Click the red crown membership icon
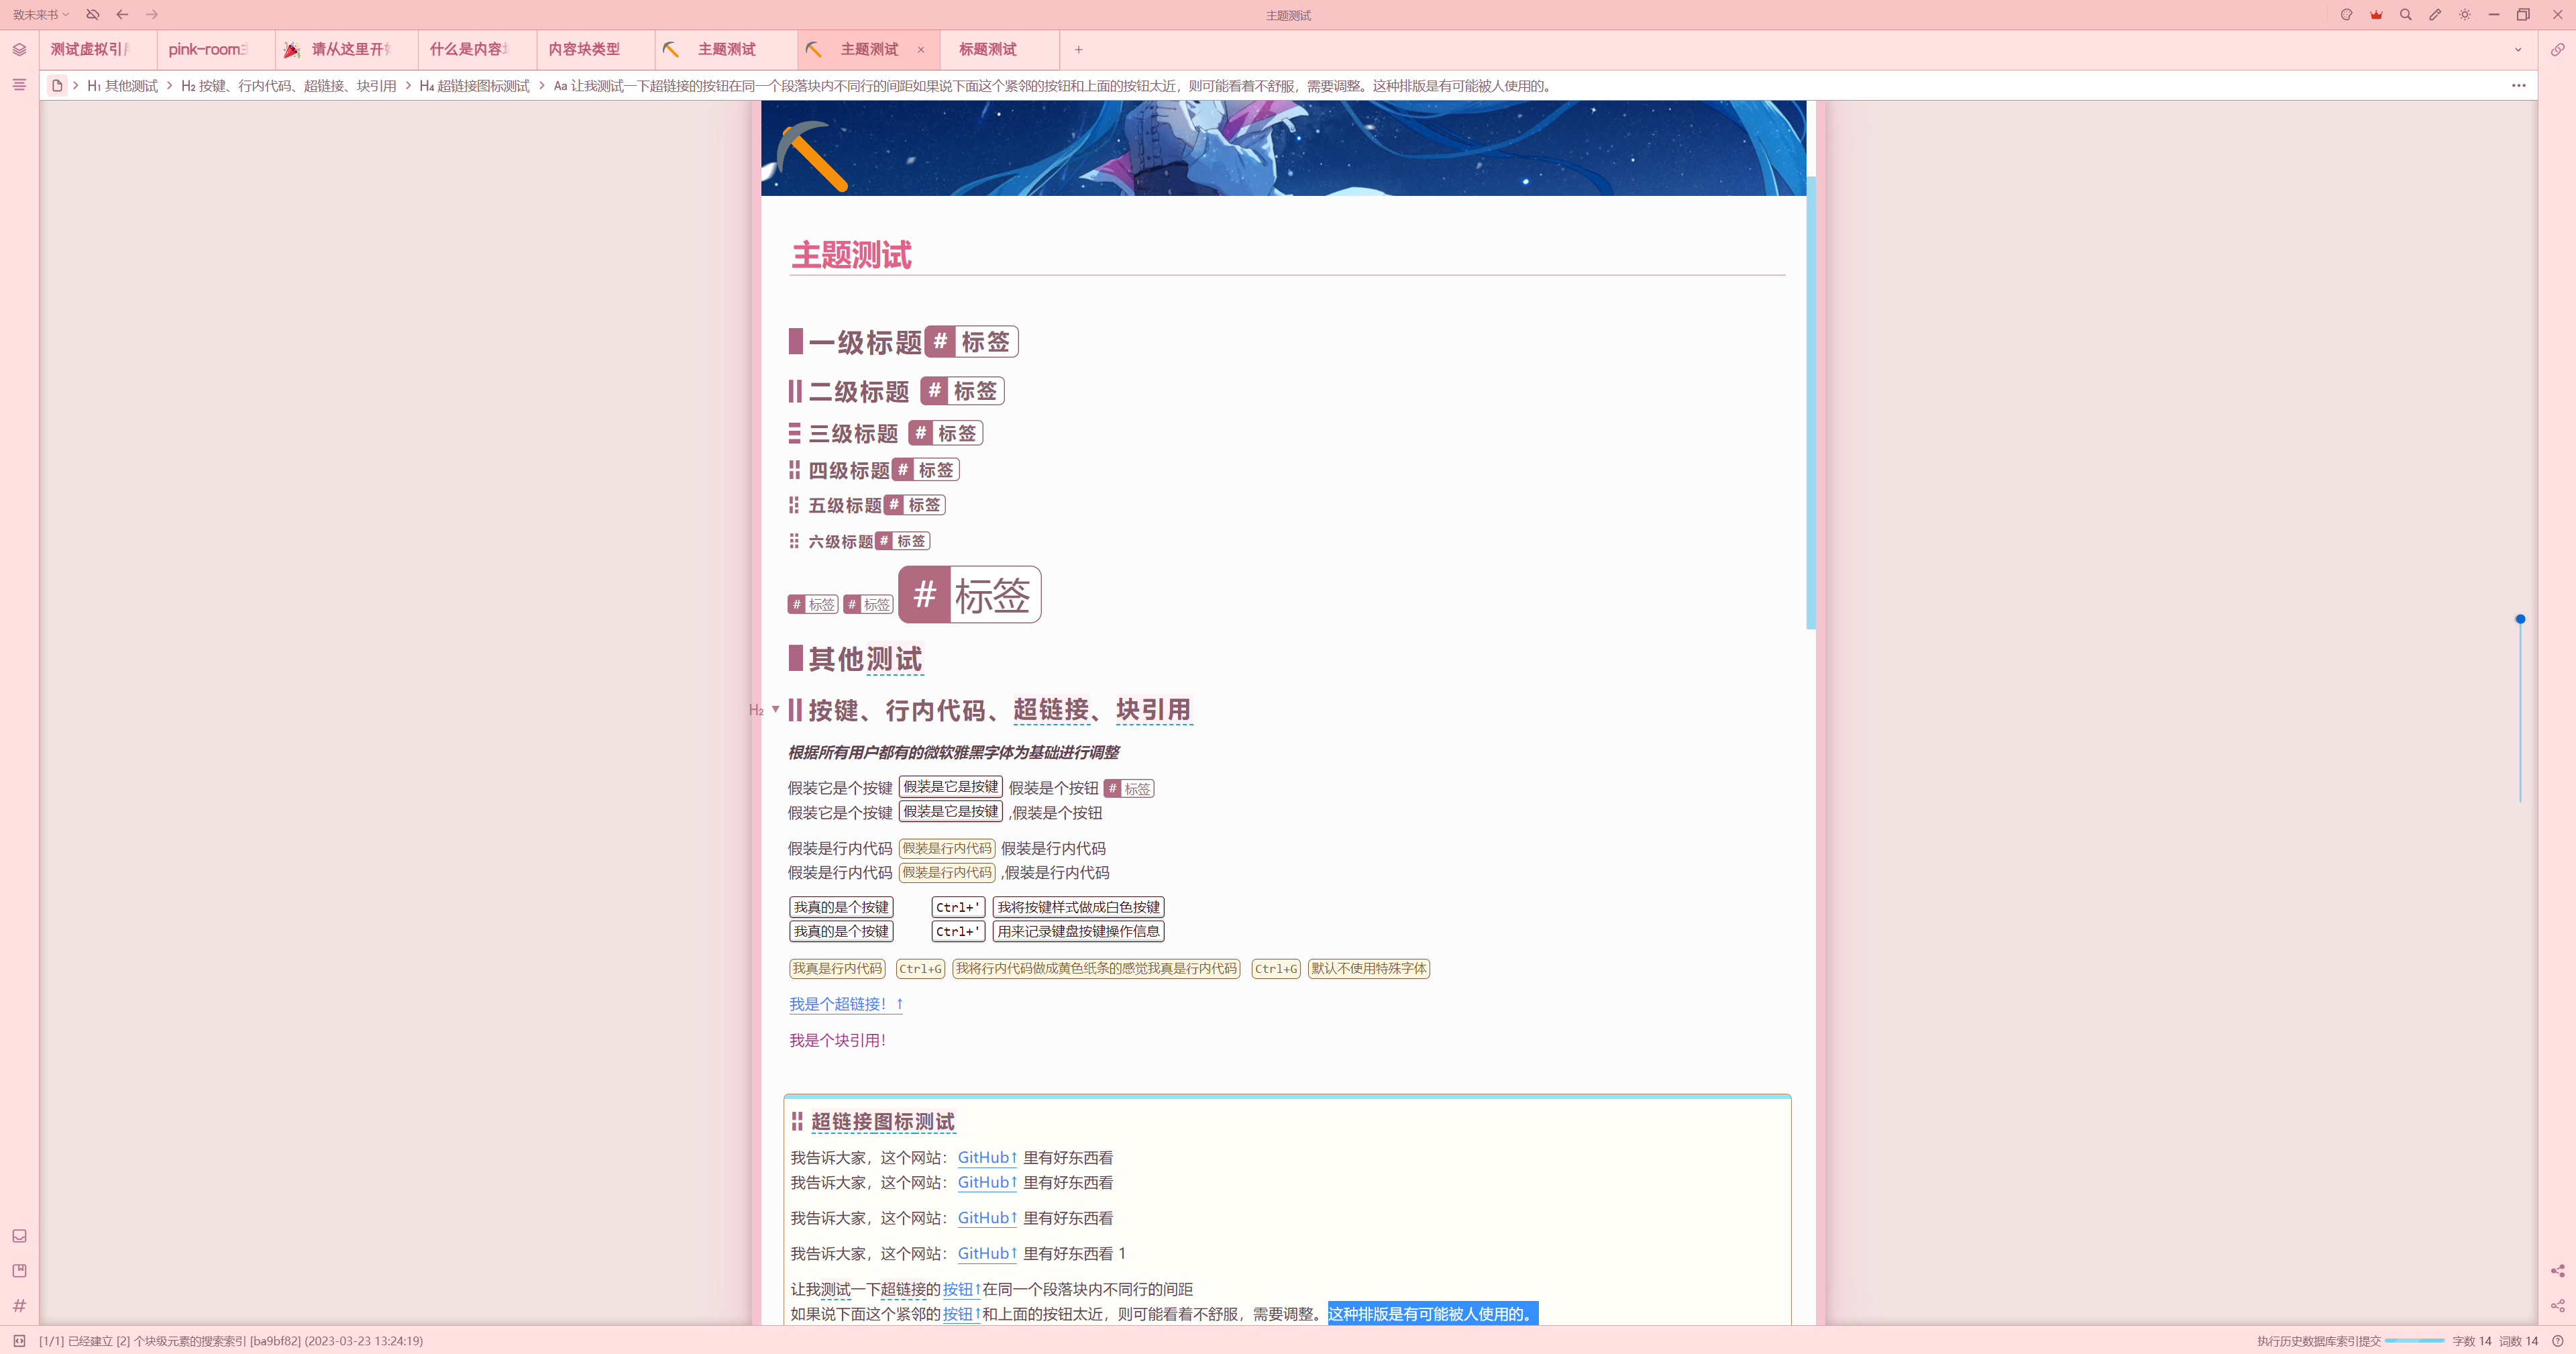Image resolution: width=2576 pixels, height=1354 pixels. click(2377, 15)
